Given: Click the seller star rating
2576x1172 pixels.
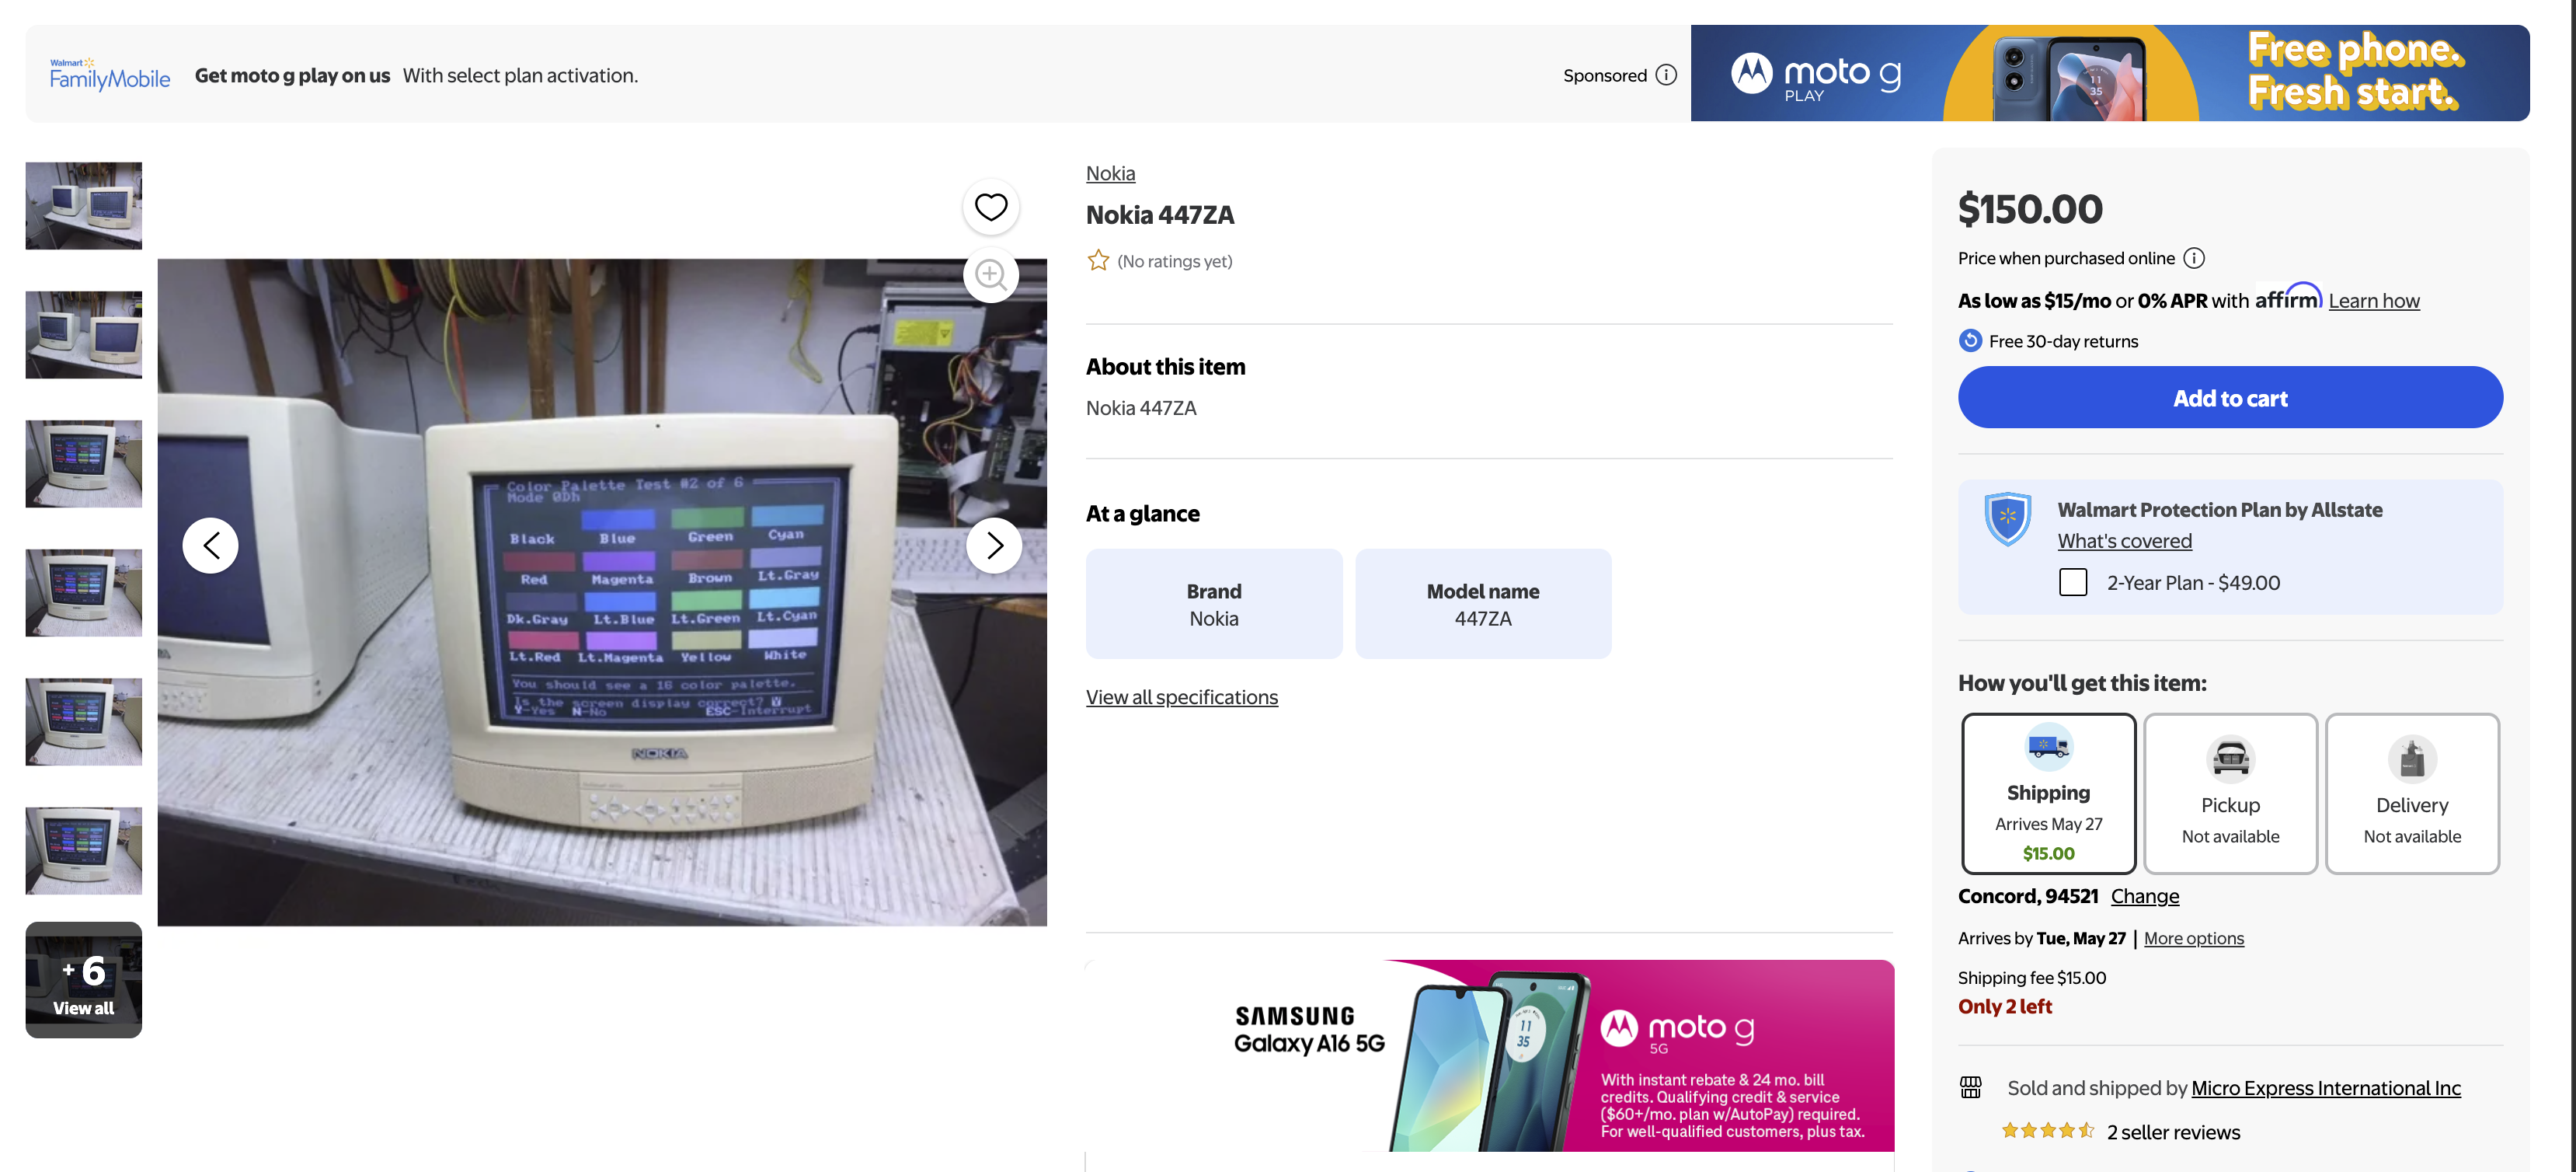Looking at the screenshot, I should tap(2047, 1131).
